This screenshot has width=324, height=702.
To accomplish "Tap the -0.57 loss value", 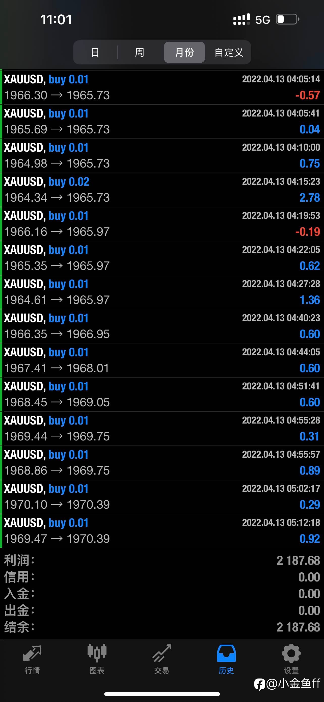I will click(307, 95).
